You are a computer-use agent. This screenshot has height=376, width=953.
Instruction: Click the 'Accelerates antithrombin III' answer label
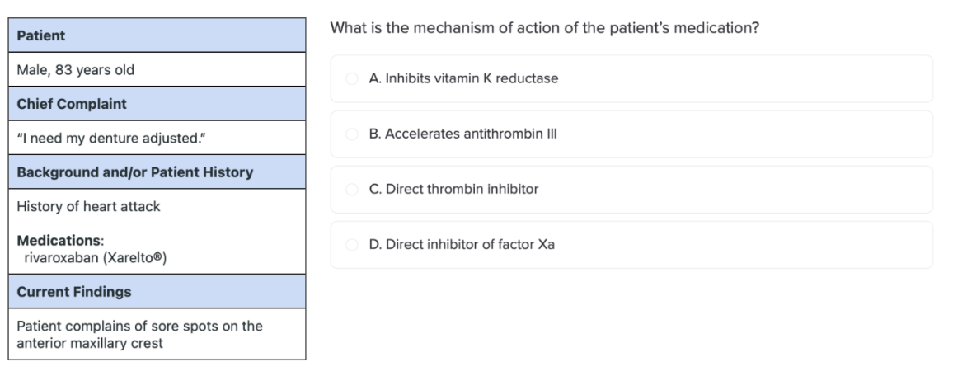[x=462, y=134]
